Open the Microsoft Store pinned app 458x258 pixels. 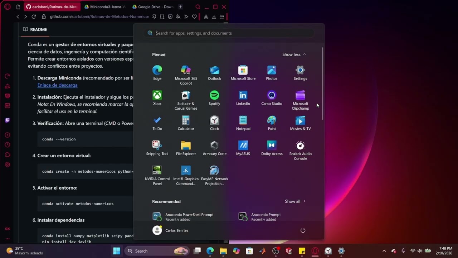pyautogui.click(x=243, y=73)
